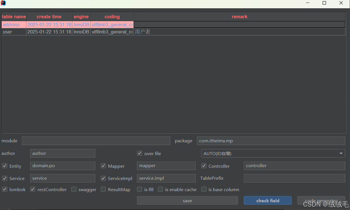Disable the Controller checkbox
The image size is (350, 210).
pyautogui.click(x=204, y=166)
